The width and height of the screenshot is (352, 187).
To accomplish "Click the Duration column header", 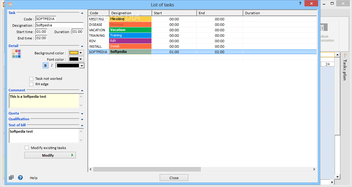I will [280, 13].
